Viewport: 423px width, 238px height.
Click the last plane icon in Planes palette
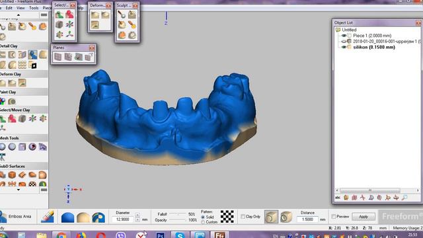[89, 57]
